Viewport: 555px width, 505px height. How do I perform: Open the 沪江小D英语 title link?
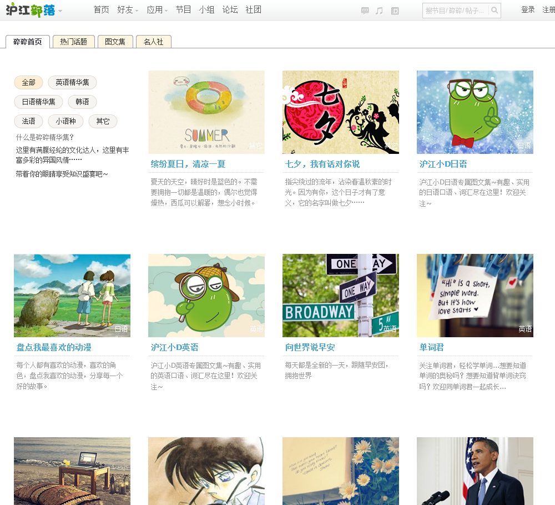tap(174, 347)
